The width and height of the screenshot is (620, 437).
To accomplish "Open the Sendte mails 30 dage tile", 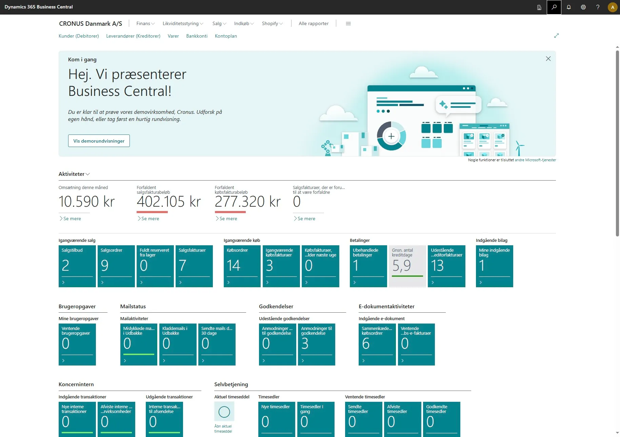I will 217,345.
